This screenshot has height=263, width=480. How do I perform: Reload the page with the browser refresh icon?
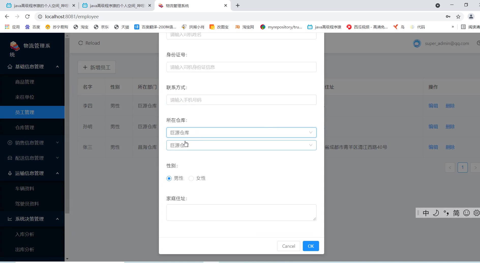pyautogui.click(x=27, y=17)
